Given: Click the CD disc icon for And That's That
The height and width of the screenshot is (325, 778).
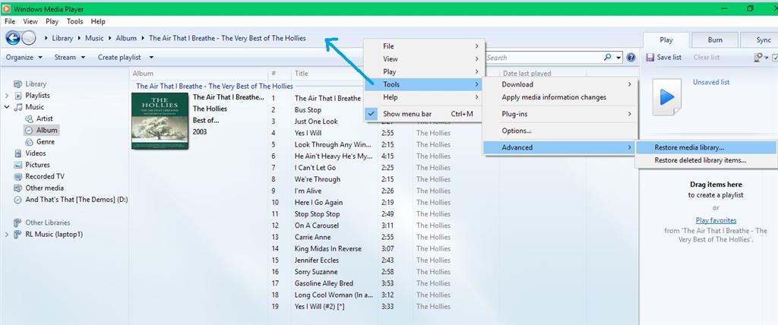Looking at the screenshot, I should (x=18, y=200).
